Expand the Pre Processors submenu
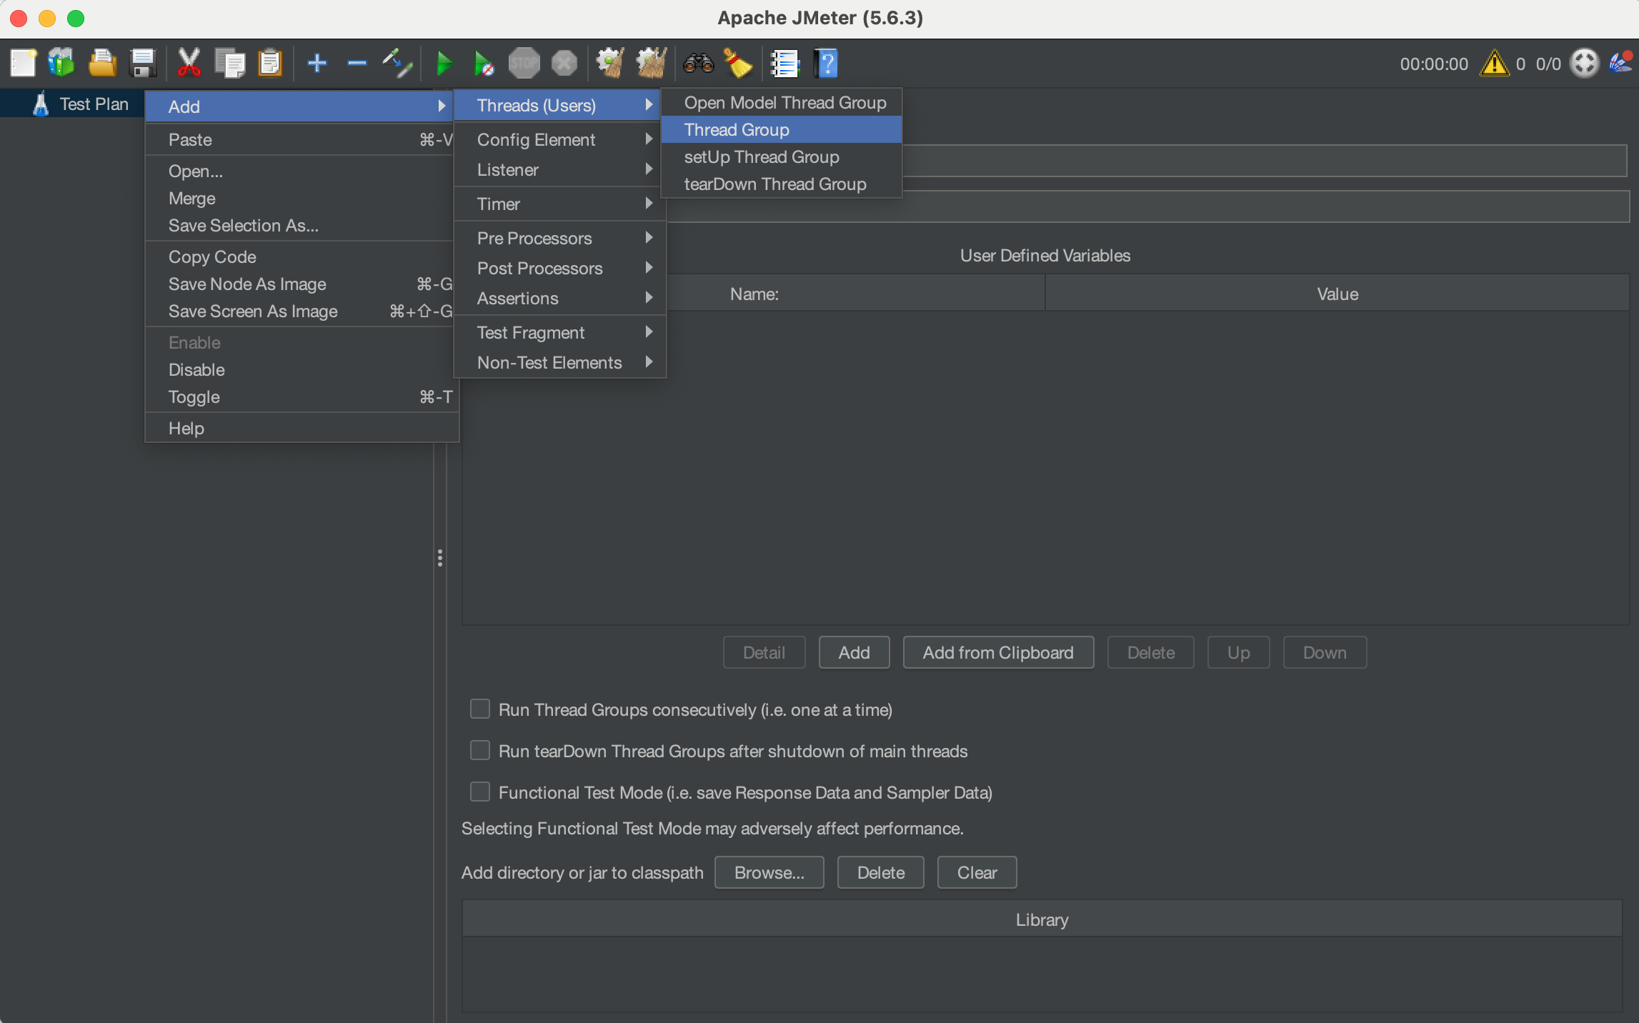Screen dimensions: 1639x1023 [x=560, y=238]
